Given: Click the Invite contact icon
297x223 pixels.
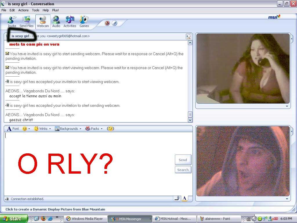Looking at the screenshot, I should click(12, 22).
